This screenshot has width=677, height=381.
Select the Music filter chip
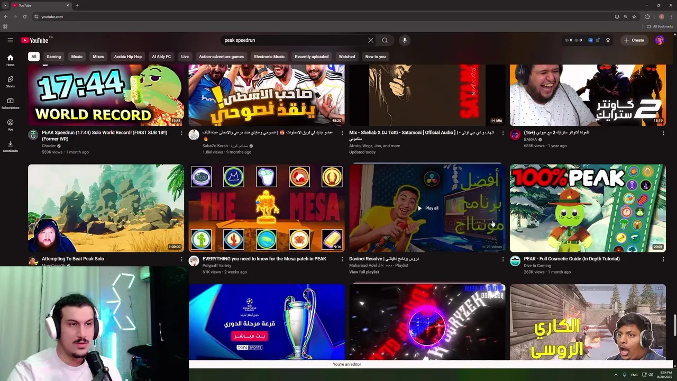77,57
